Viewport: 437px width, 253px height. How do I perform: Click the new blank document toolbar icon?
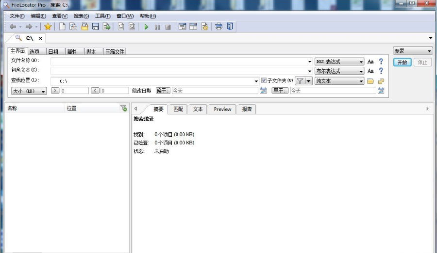62,27
